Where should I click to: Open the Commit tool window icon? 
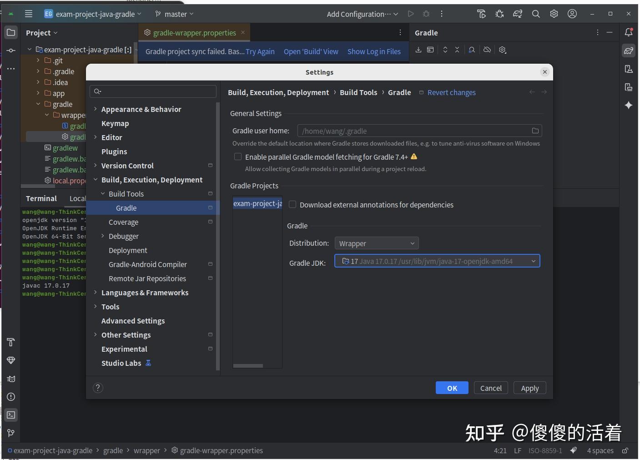click(11, 51)
